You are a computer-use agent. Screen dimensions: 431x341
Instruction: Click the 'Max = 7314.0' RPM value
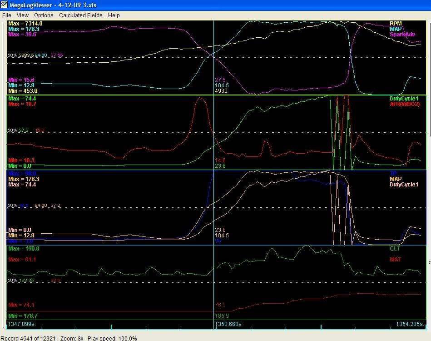point(25,24)
